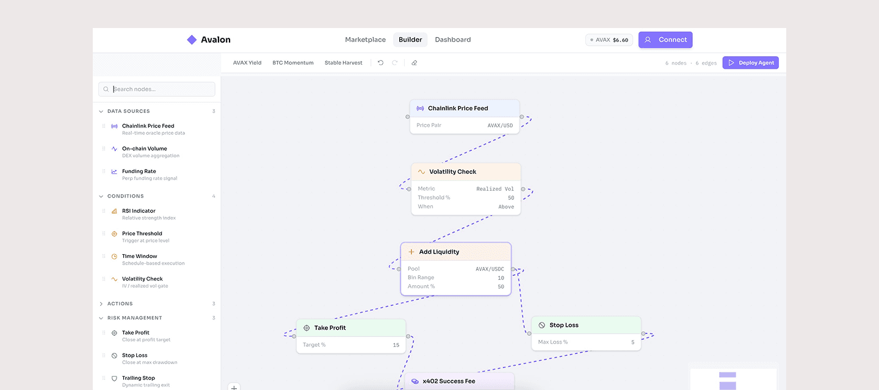Click the Realized Vol metric value
The image size is (879, 390).
tap(495, 189)
